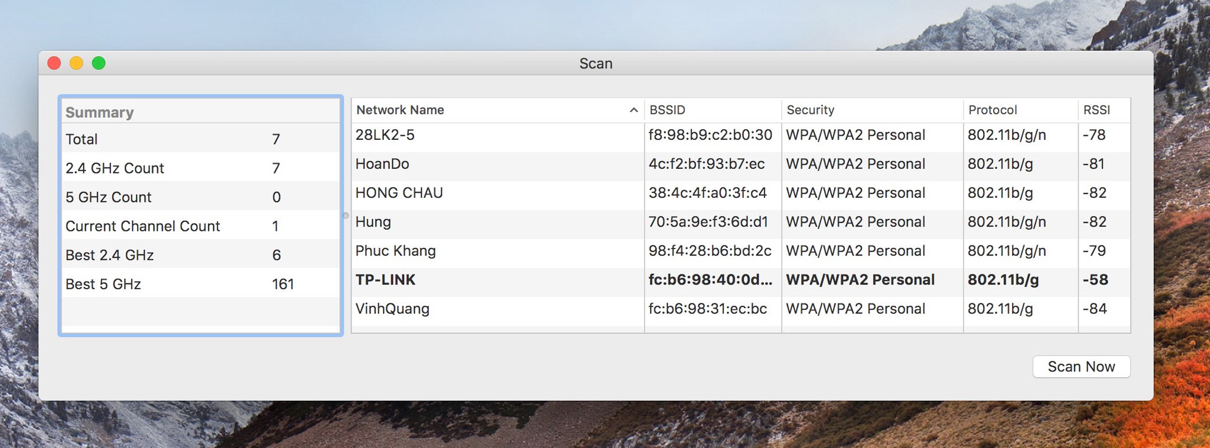Click RSSI value -58 of TP-LINK
The image size is (1210, 448).
1095,280
